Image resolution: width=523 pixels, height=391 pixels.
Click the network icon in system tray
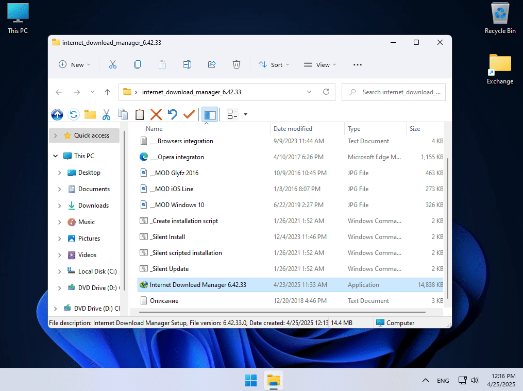tap(462, 380)
